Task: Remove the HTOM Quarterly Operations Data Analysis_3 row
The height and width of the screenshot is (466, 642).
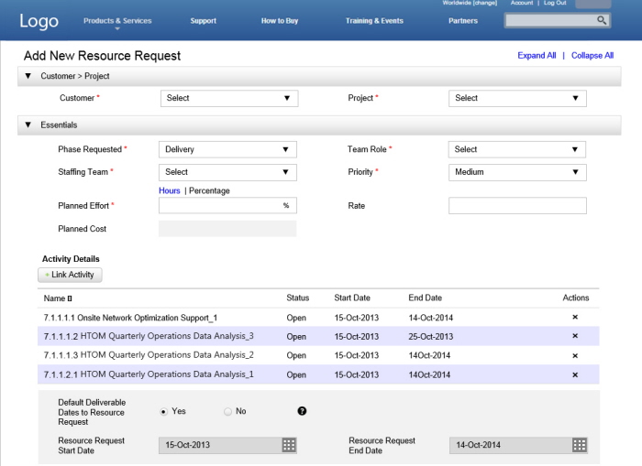Action: 575,336
